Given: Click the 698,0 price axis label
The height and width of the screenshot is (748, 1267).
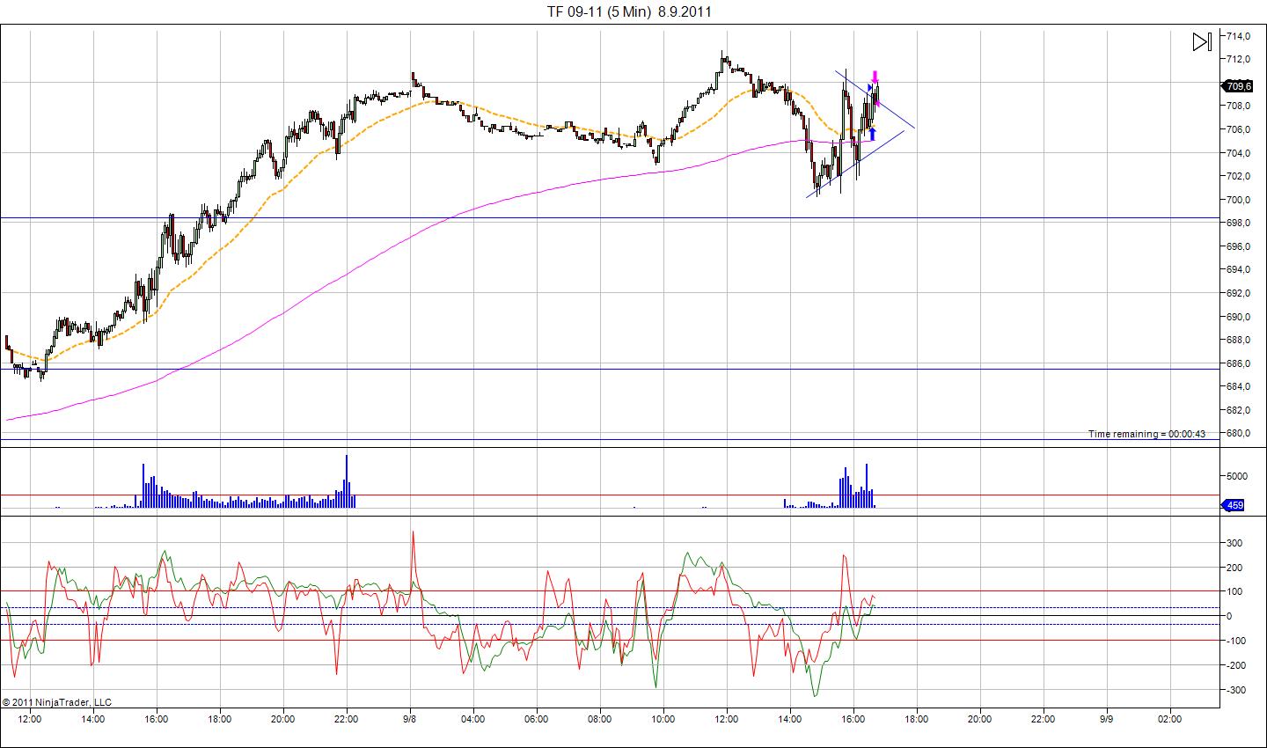Looking at the screenshot, I should click(1238, 223).
